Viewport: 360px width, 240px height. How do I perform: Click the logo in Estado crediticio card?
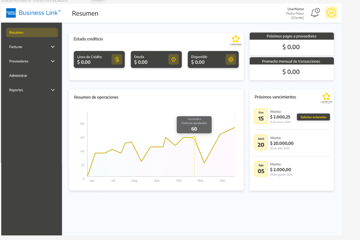pyautogui.click(x=235, y=40)
